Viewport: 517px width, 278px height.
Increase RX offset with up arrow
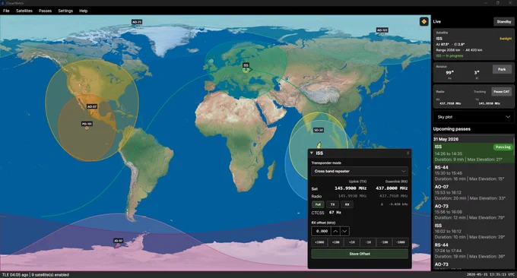click(335, 231)
